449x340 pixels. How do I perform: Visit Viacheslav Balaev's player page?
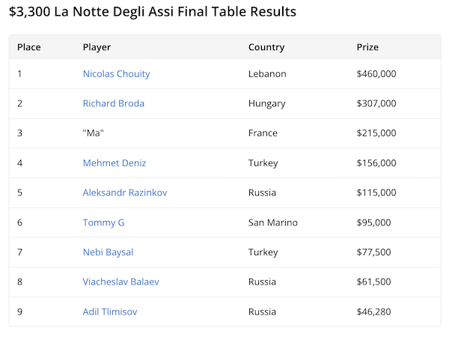(120, 282)
